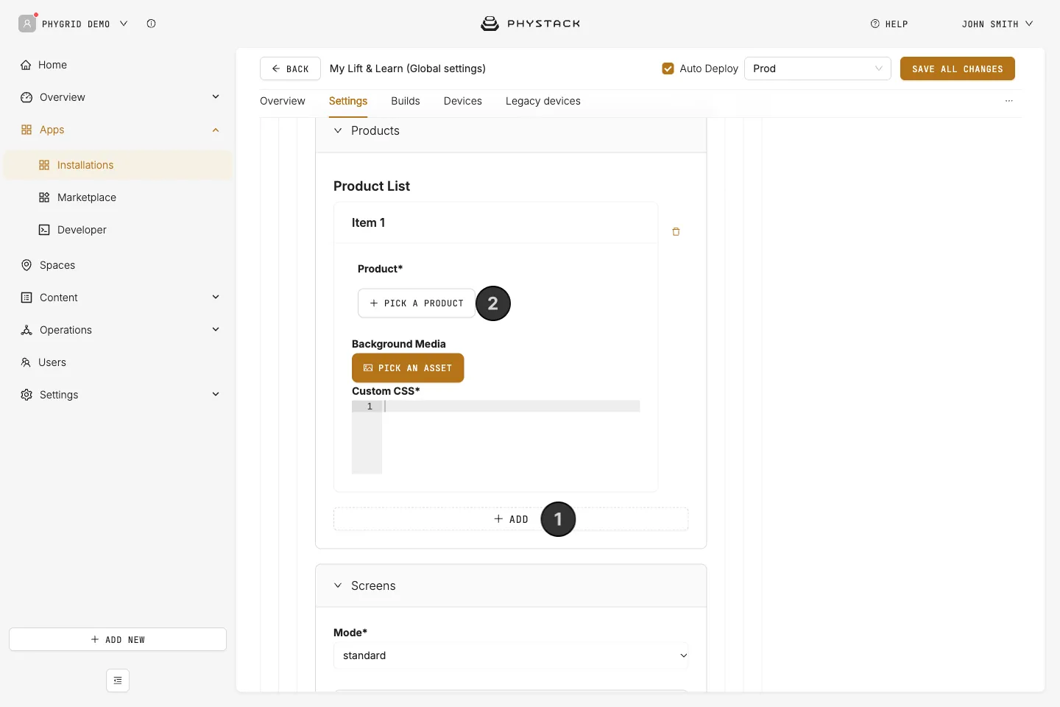Screen dimensions: 1060x707
Task: Switch to the Legacy devices tab
Action: pos(543,101)
